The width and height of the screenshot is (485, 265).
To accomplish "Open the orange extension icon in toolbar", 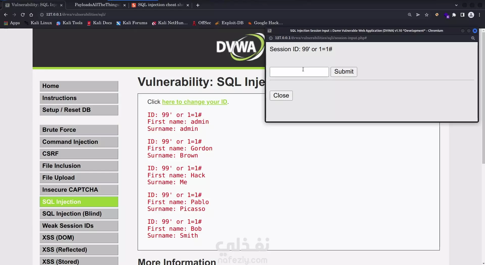I will 437,15.
